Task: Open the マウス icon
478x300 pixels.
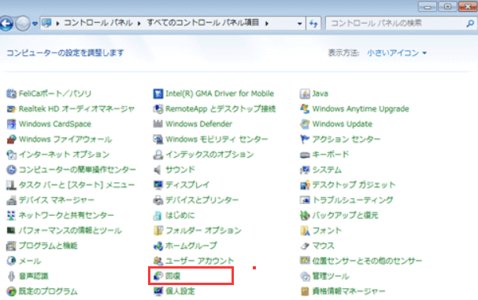Action: (305, 246)
